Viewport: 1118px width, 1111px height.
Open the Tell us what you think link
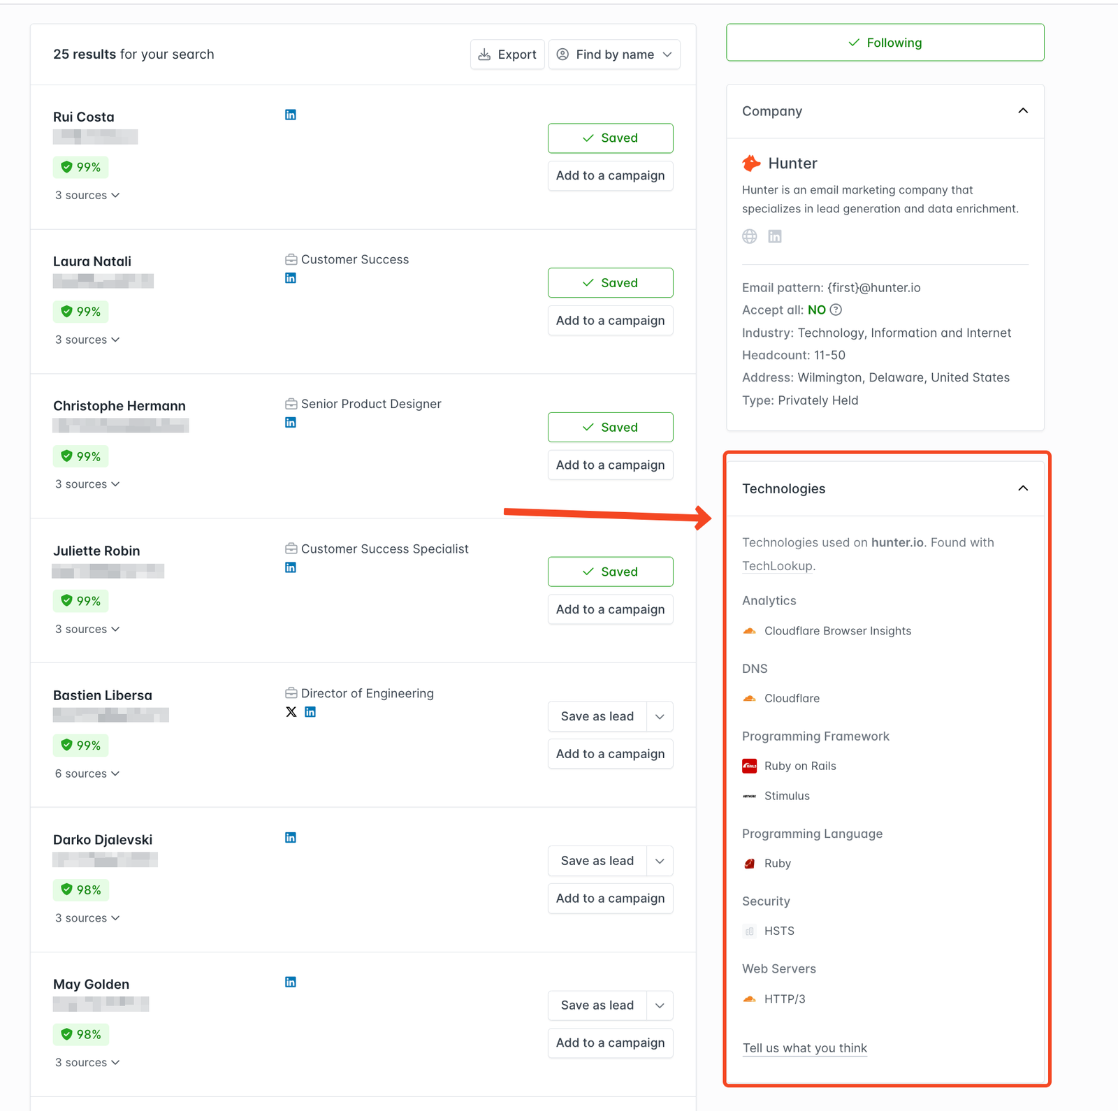804,1047
